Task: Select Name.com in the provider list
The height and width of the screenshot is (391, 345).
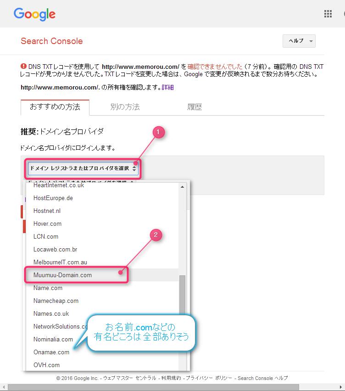Action: click(102, 288)
